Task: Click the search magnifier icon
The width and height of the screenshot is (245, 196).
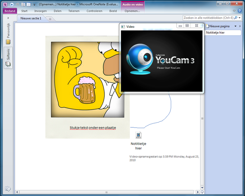Action: tap(236, 18)
